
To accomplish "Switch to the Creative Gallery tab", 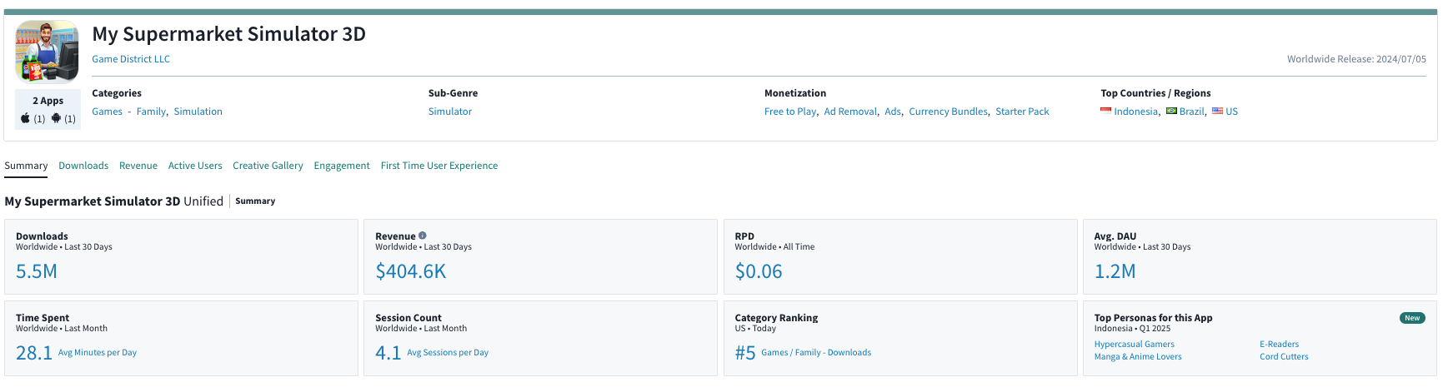I will [x=268, y=166].
